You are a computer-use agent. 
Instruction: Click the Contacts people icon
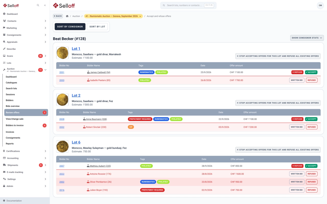(x=5, y=21)
